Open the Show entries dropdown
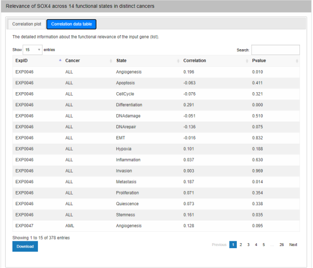The height and width of the screenshot is (268, 313). 33,50
